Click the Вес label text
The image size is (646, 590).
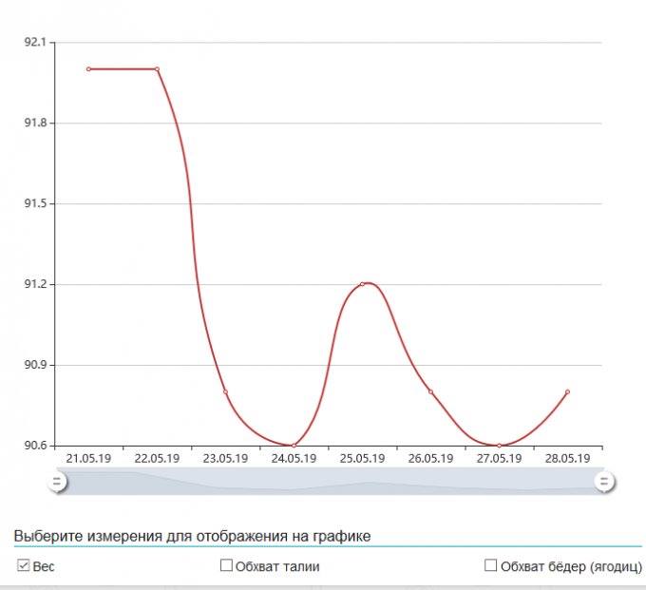pos(44,567)
